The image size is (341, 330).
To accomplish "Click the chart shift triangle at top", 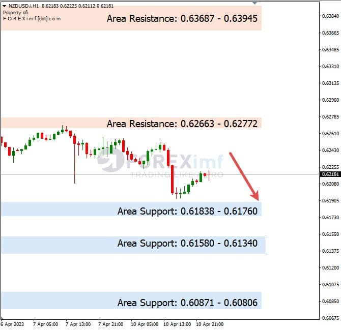I will click(x=254, y=3).
